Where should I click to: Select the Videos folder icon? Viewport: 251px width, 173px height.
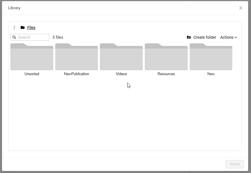click(x=121, y=57)
